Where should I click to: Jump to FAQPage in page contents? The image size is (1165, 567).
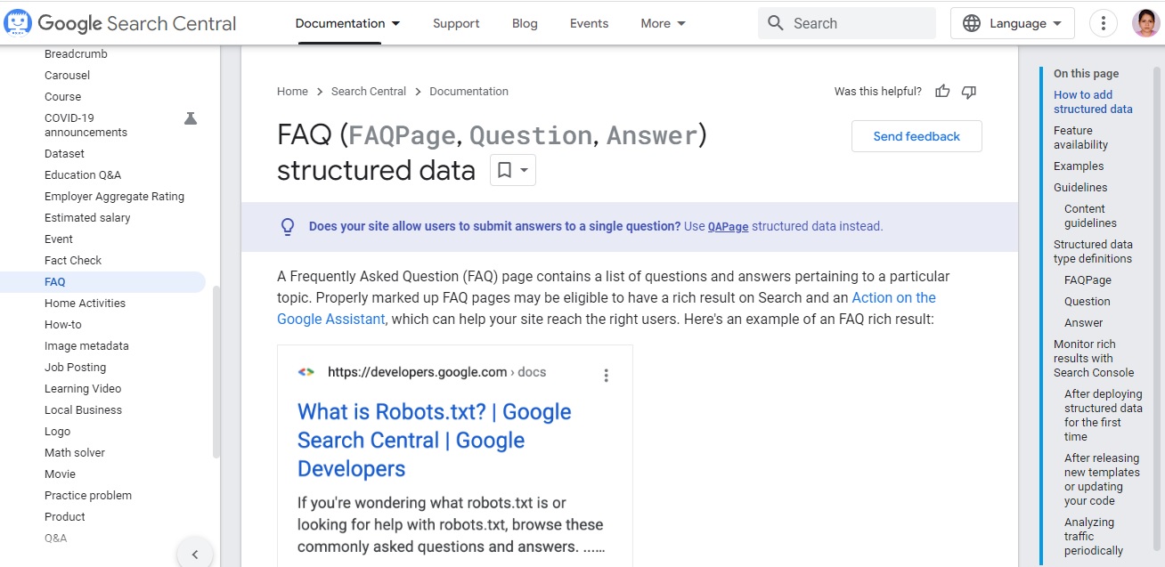click(x=1088, y=280)
